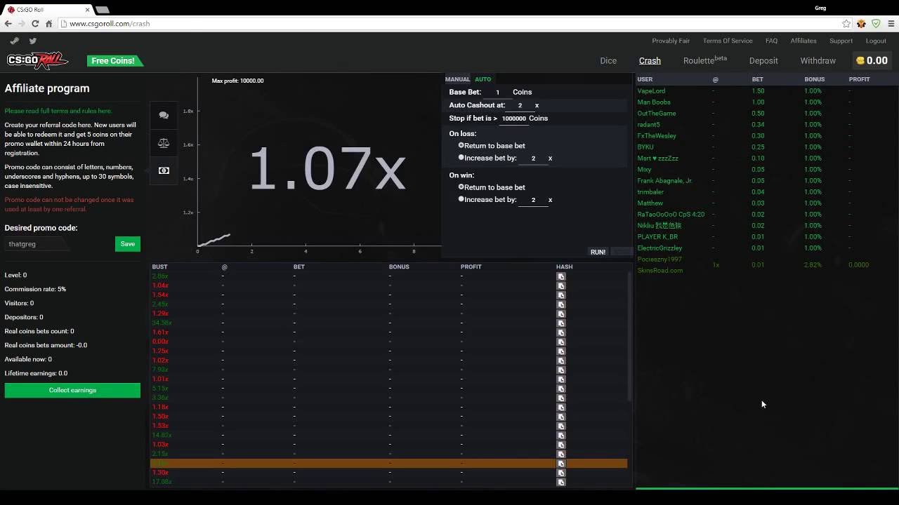Select On loss Increase bet by option
The height and width of the screenshot is (505, 899).
[x=461, y=158]
